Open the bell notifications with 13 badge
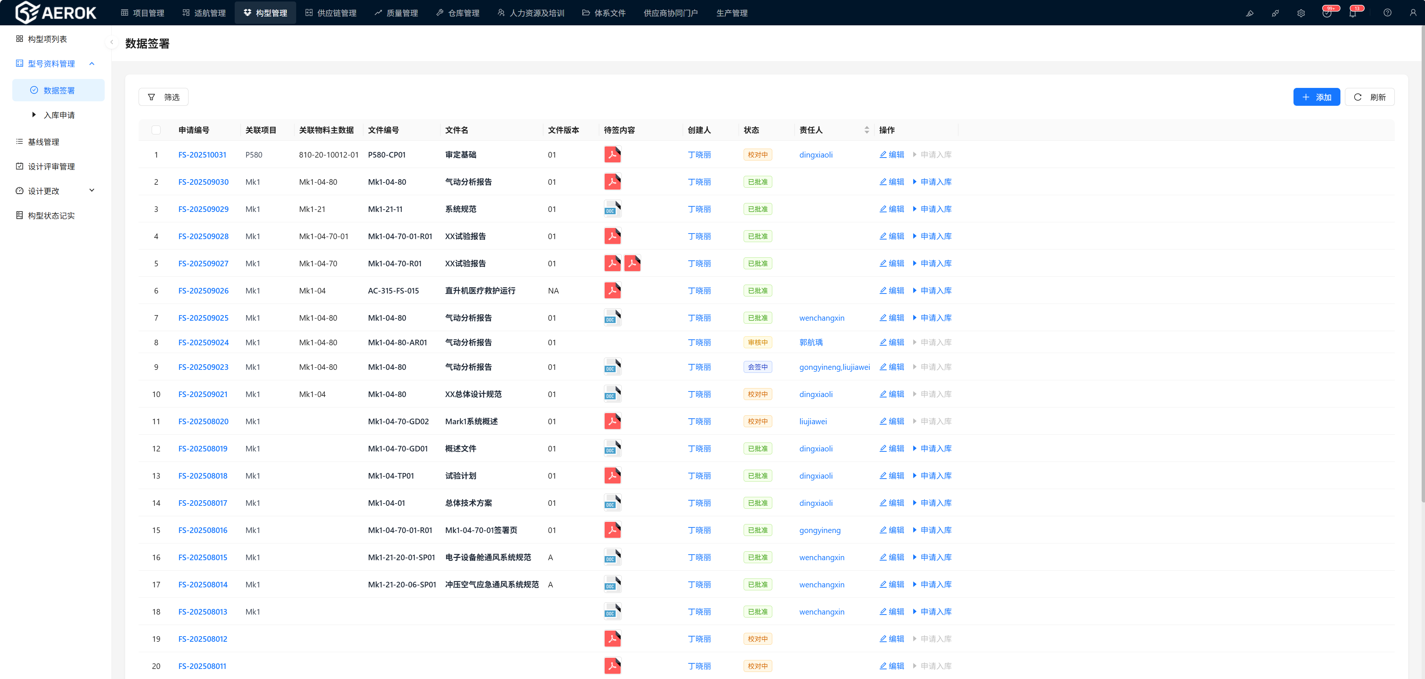Image resolution: width=1425 pixels, height=679 pixels. 1352,13
